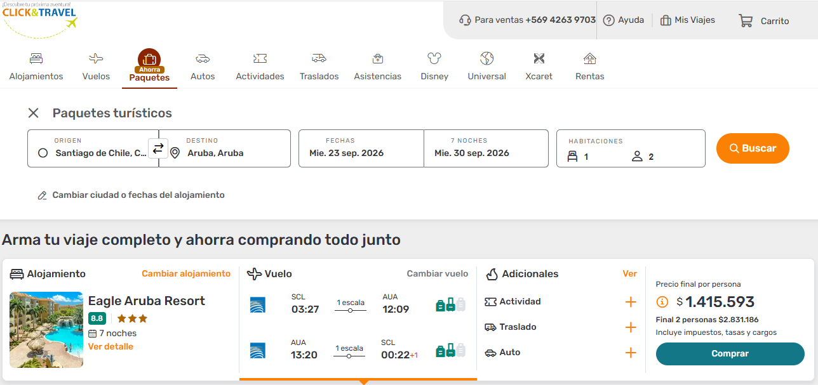Open the Universal globe icon
This screenshot has width=818, height=385.
pos(486,59)
